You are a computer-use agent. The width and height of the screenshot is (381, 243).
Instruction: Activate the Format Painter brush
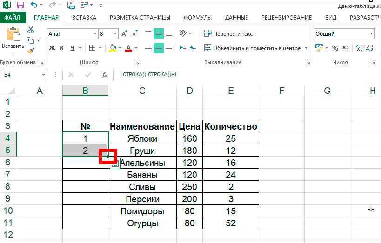[31, 51]
